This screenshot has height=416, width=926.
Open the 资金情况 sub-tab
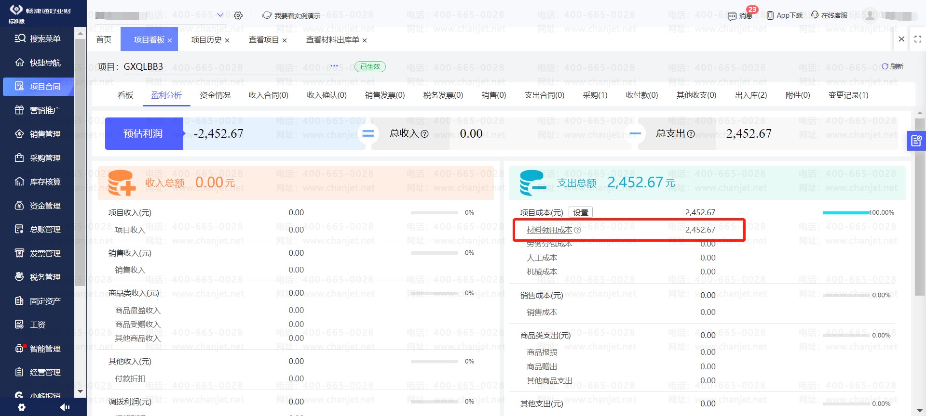(215, 95)
